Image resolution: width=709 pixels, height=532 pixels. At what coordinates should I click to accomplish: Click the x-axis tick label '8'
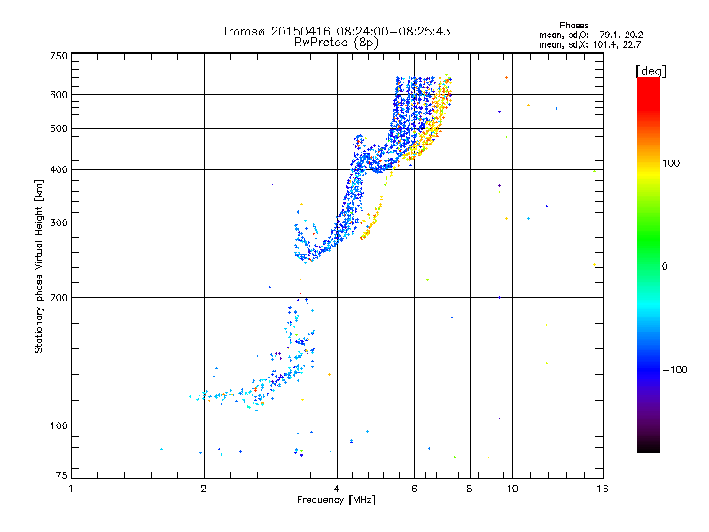[x=470, y=489]
